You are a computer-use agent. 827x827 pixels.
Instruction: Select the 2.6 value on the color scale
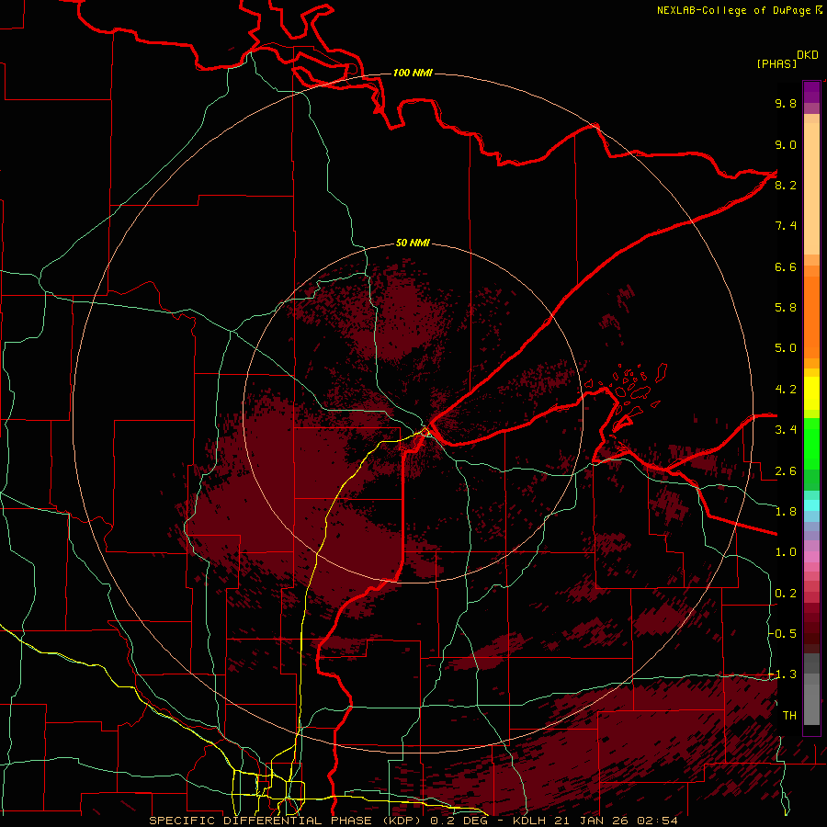[786, 471]
